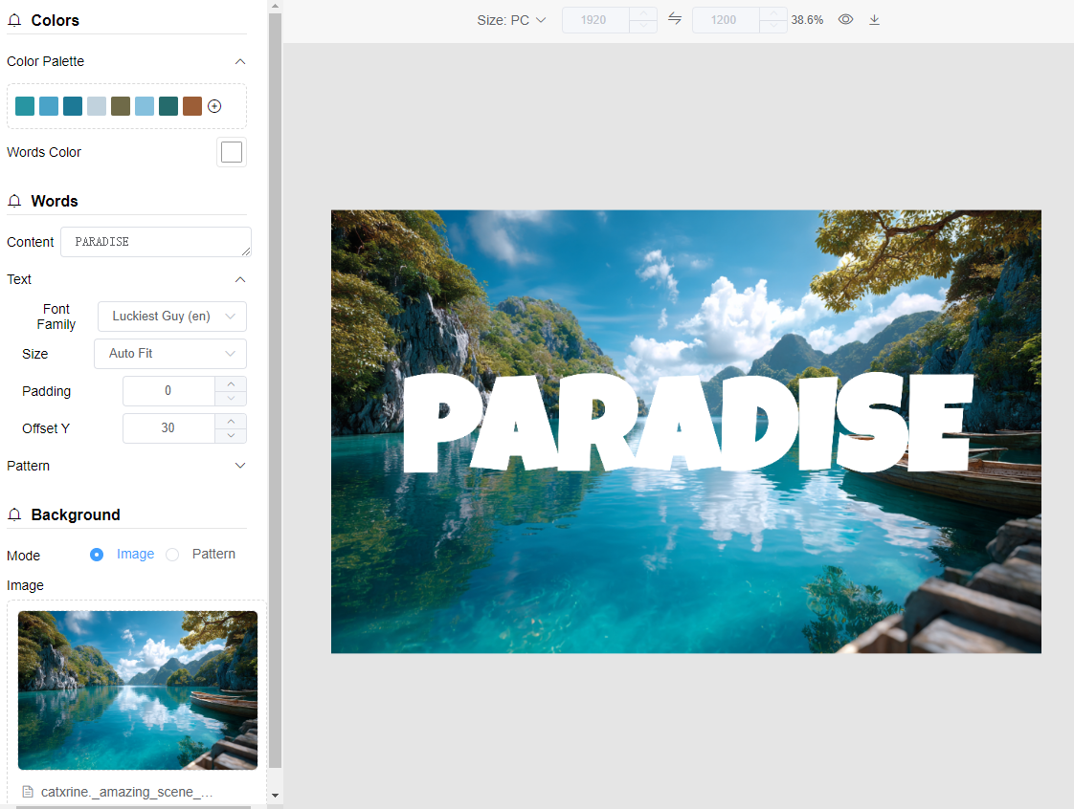Select the Image mode radio button
1074x809 pixels.
pos(97,555)
